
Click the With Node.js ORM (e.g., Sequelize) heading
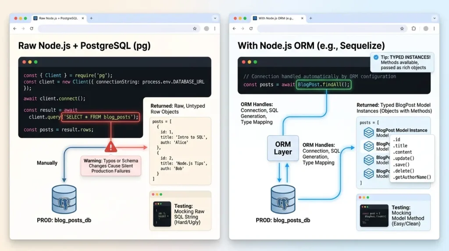click(311, 46)
